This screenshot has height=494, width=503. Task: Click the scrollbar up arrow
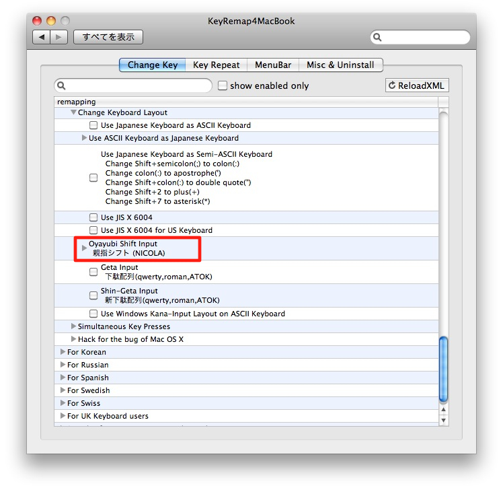click(x=443, y=408)
